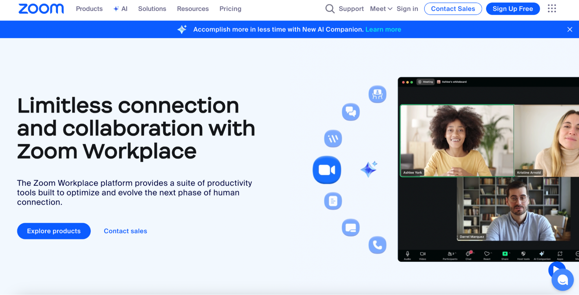Expand the caret next to Participants
Screen dimensions: 579x295
[x=456, y=253]
